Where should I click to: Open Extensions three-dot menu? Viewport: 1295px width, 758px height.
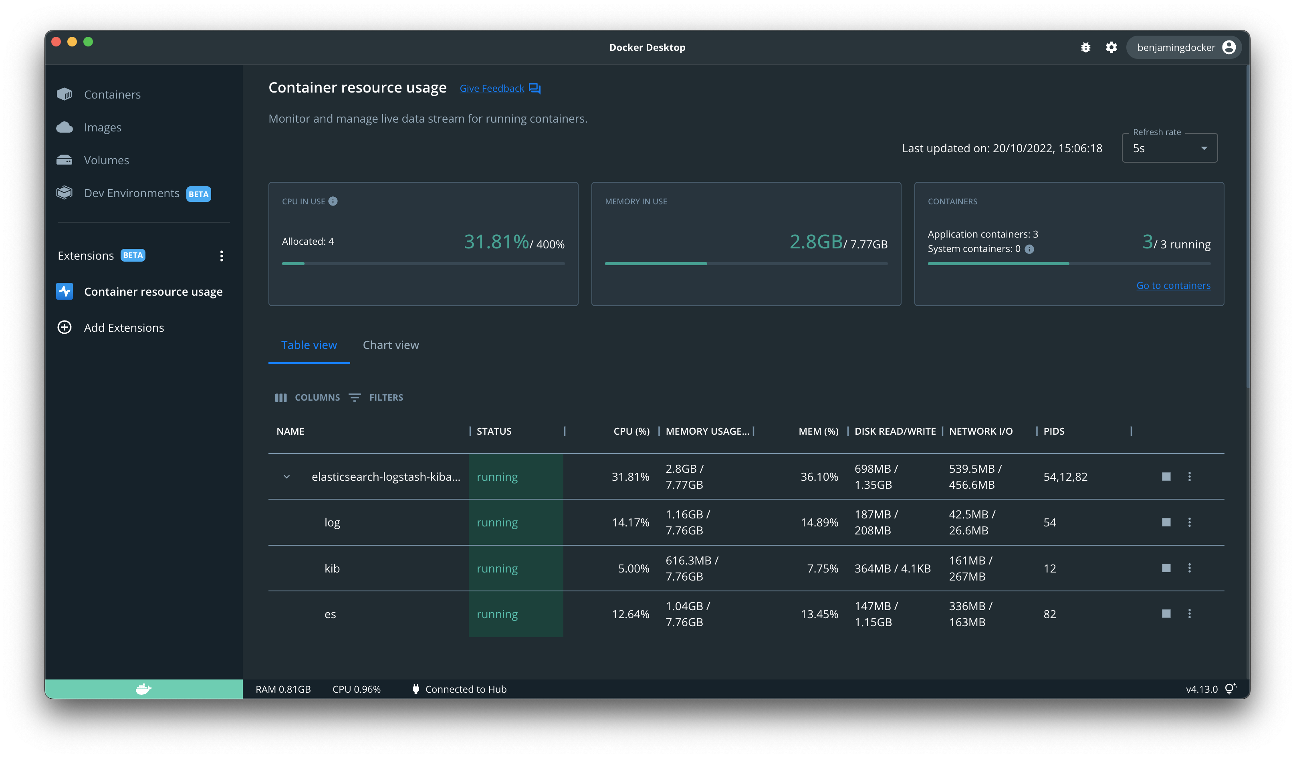click(x=222, y=256)
